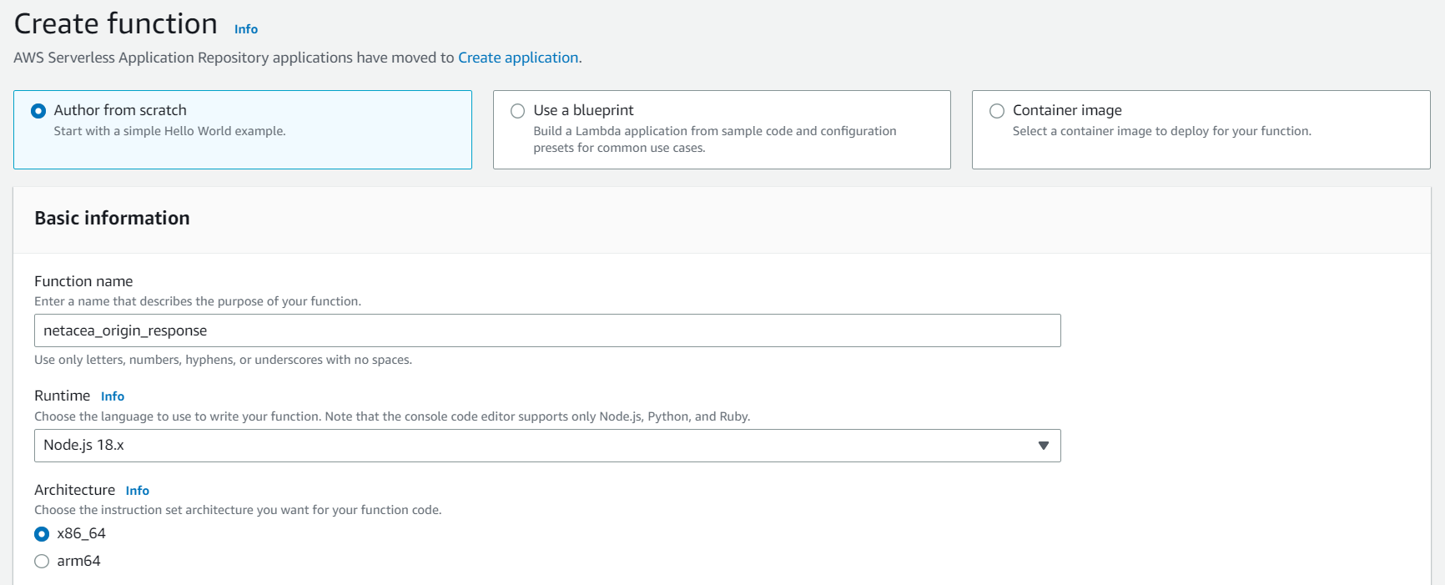Choose the x86_64 architecture radio button

coord(42,534)
